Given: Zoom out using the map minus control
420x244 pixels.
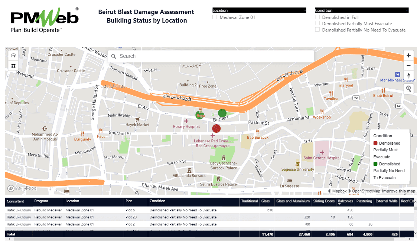Looking at the screenshot, I should click(x=408, y=65).
